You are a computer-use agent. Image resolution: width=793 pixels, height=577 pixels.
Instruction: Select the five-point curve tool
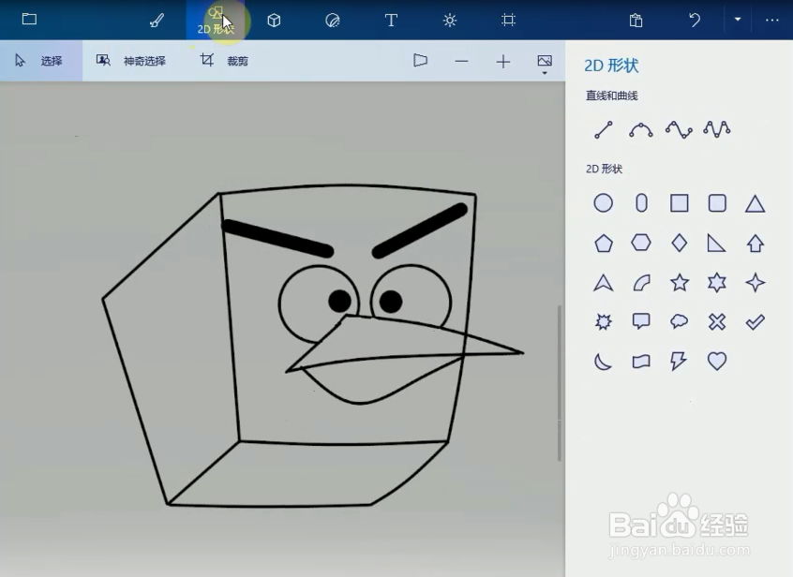[x=717, y=129]
